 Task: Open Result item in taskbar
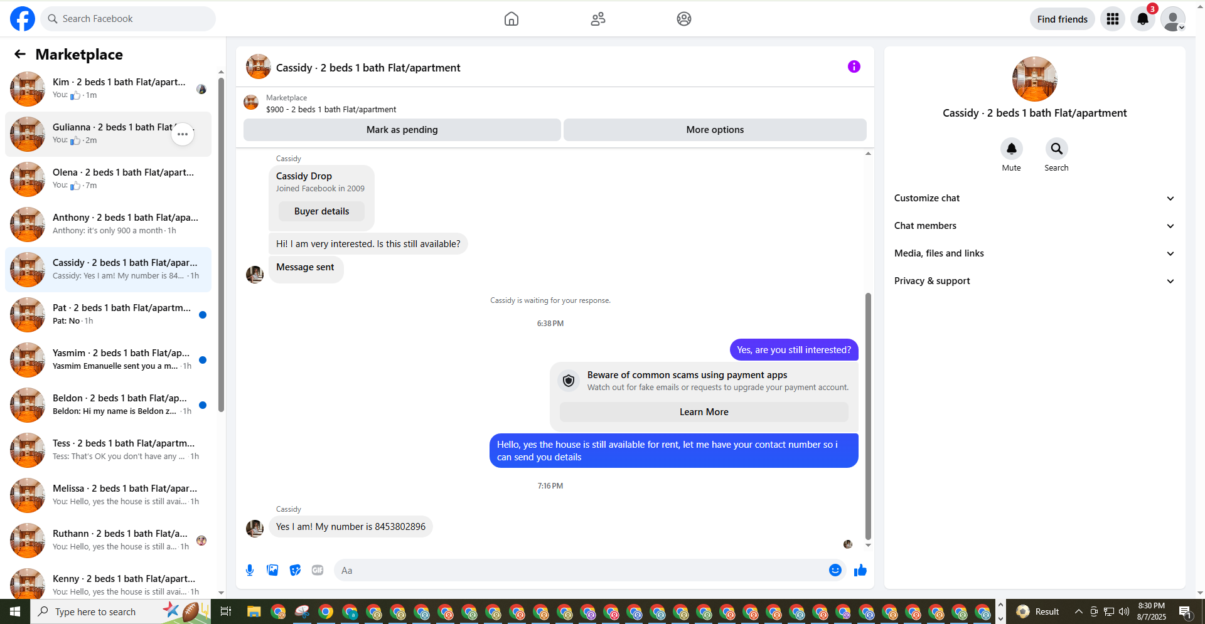point(1037,611)
